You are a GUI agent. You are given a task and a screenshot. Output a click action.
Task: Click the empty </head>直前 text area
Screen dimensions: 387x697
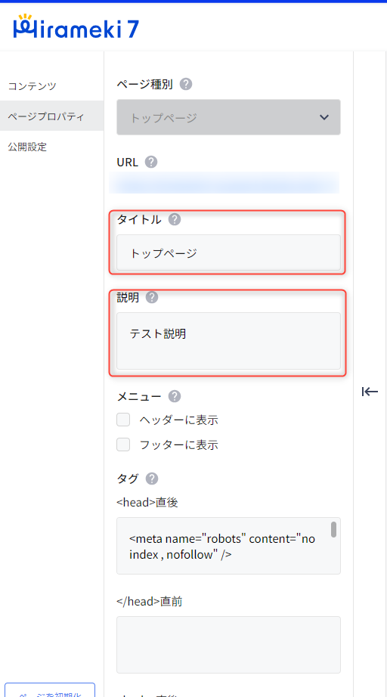click(228, 645)
